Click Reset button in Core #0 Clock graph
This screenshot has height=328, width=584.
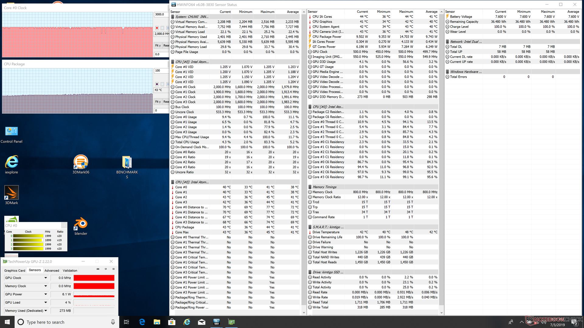(166, 46)
